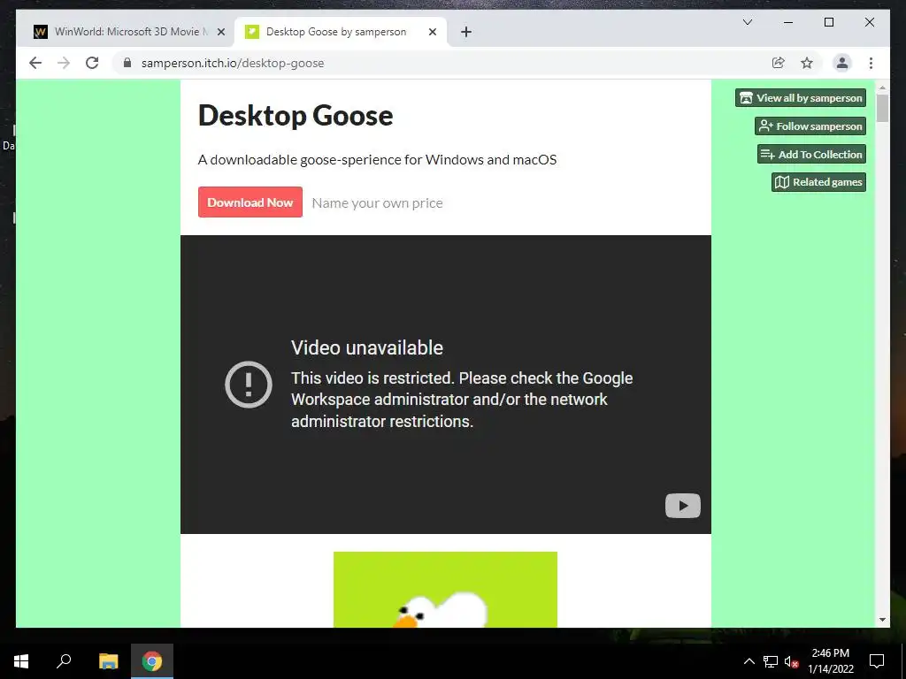906x679 pixels.
Task: Click the Desktop Goose page title
Action: pyautogui.click(x=296, y=115)
